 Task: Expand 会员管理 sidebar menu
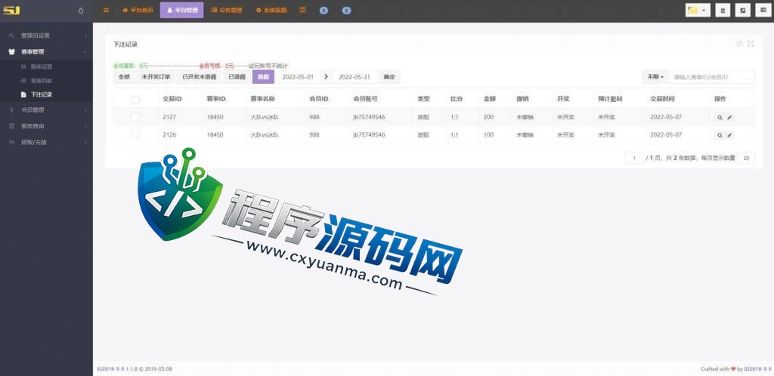click(x=46, y=110)
